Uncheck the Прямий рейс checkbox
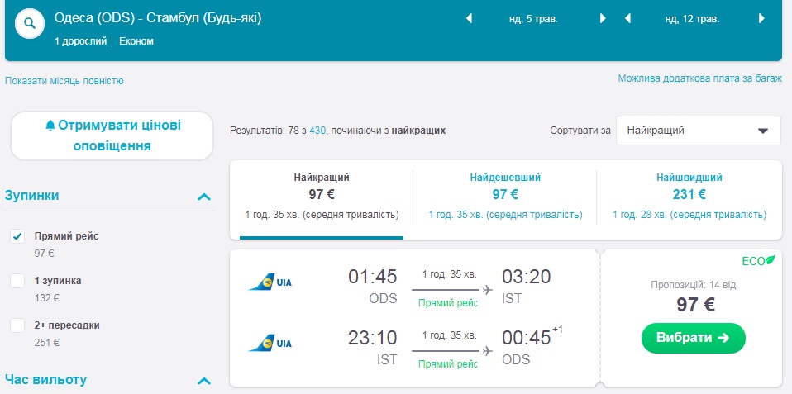 coord(17,236)
